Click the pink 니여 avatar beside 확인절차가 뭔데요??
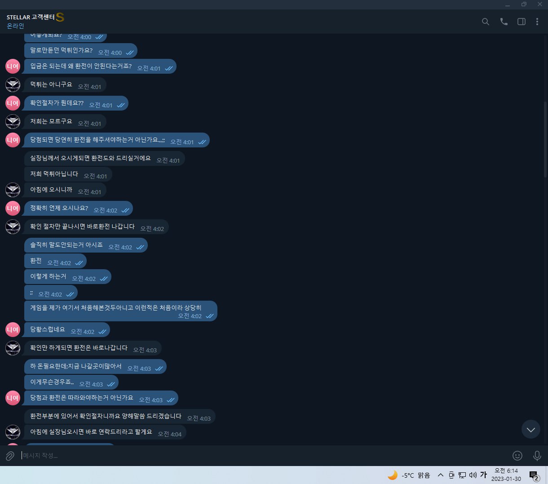Screen dimensions: 548x484 tap(13, 103)
